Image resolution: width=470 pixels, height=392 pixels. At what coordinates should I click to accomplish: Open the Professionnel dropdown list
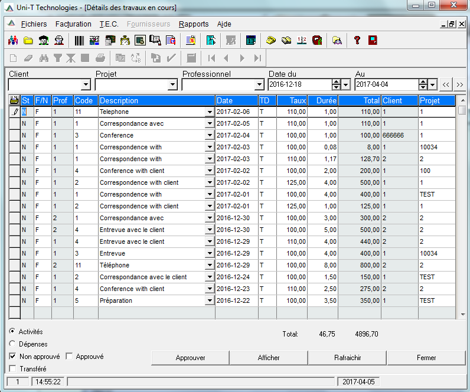pyautogui.click(x=259, y=85)
